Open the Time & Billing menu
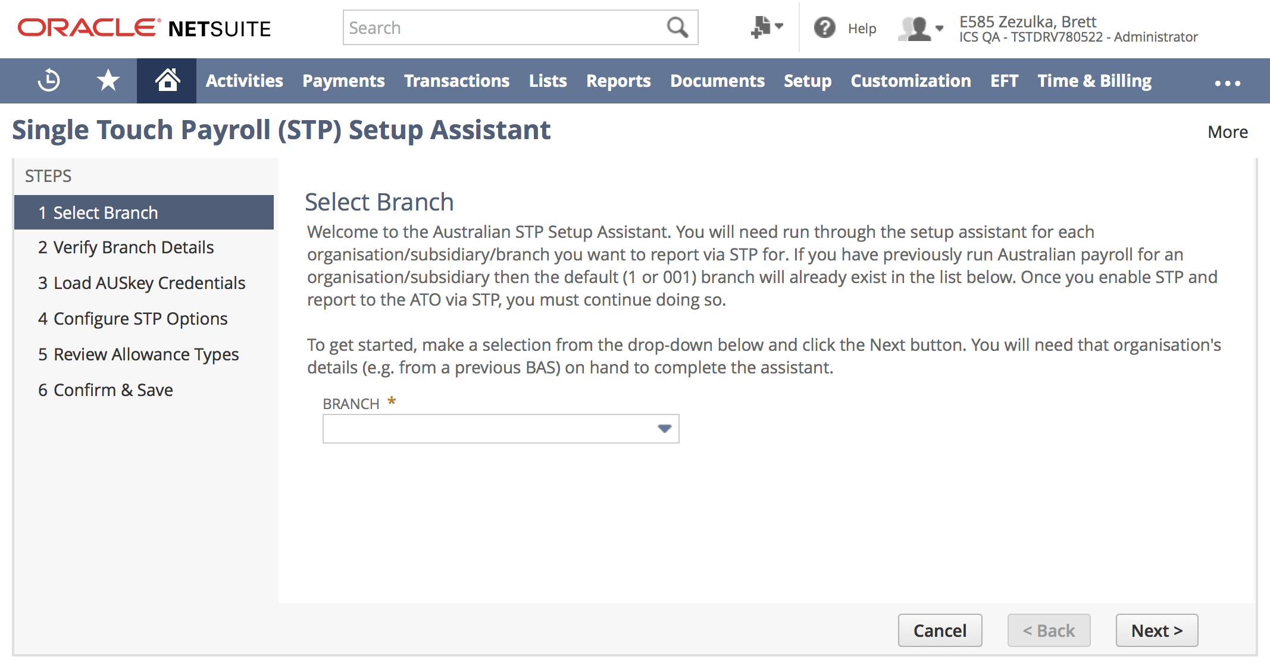The width and height of the screenshot is (1270, 666). [1094, 80]
